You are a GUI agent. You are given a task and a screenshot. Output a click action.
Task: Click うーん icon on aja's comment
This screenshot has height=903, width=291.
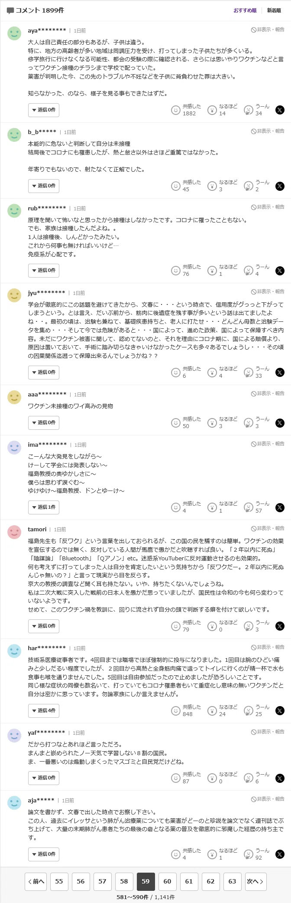point(249,854)
